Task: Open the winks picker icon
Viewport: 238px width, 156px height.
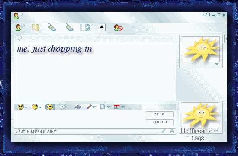Action: pos(35,107)
